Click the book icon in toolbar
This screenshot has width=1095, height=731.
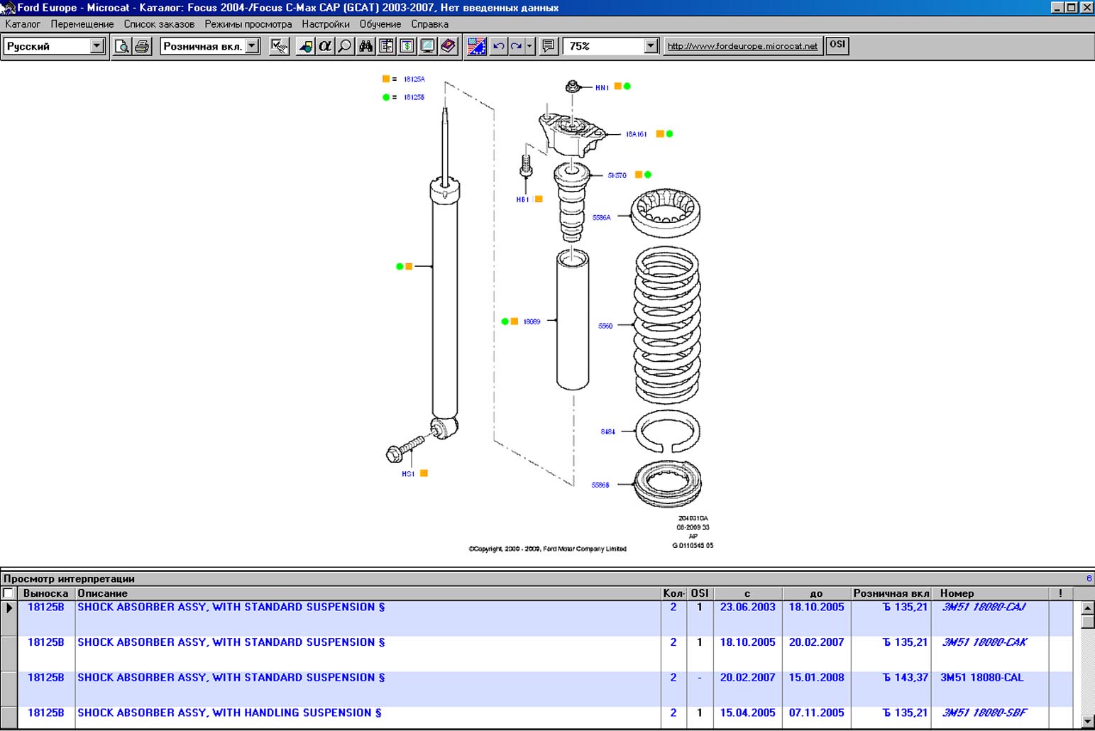448,47
